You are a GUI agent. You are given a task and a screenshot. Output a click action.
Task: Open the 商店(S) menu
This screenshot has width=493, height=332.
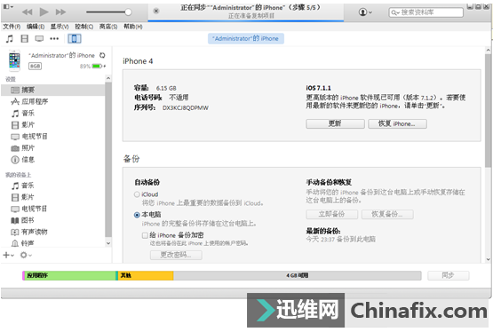(108, 27)
